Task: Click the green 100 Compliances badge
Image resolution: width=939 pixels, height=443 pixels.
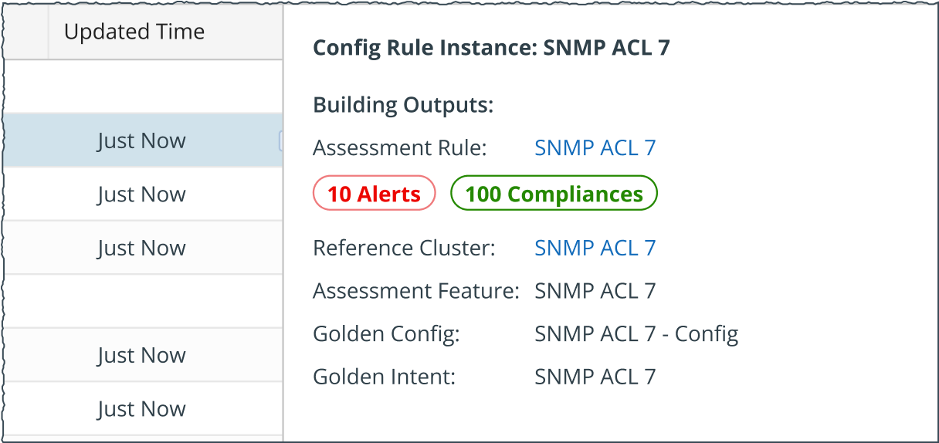Action: (x=554, y=194)
